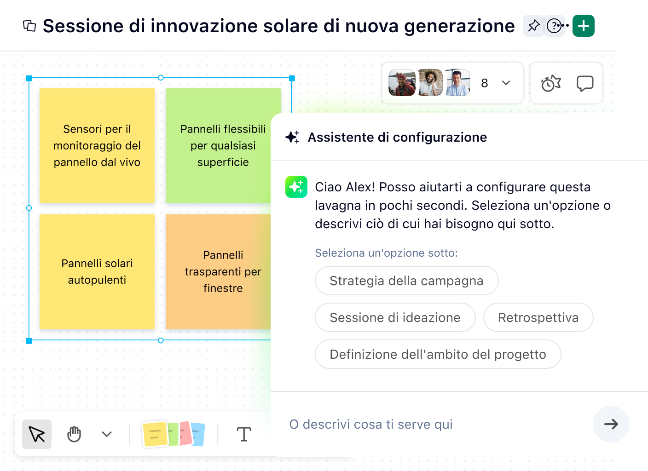This screenshot has height=471, width=648.
Task: Activate the hand pan tool
Action: pyautogui.click(x=74, y=434)
